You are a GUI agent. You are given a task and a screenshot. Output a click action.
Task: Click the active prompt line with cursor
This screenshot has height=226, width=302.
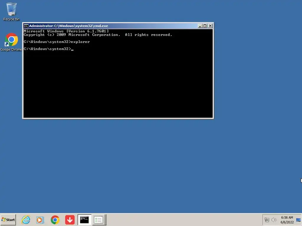(49, 49)
